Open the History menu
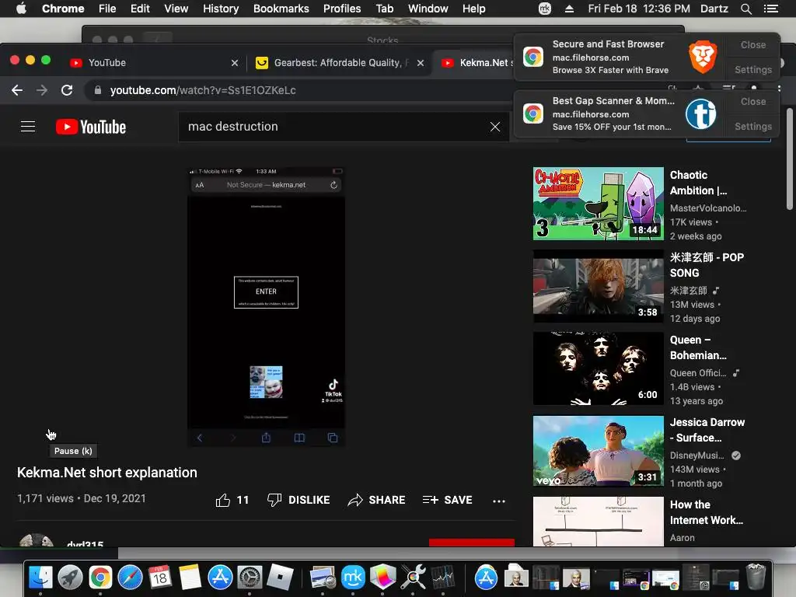This screenshot has height=597, width=796. 221,9
